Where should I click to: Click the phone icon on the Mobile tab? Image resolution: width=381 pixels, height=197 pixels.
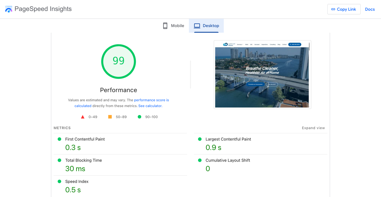point(165,25)
